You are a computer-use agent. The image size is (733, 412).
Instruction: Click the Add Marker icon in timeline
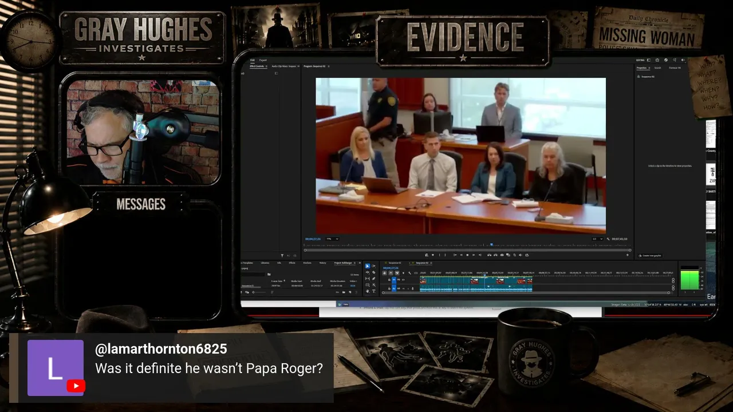coord(404,273)
